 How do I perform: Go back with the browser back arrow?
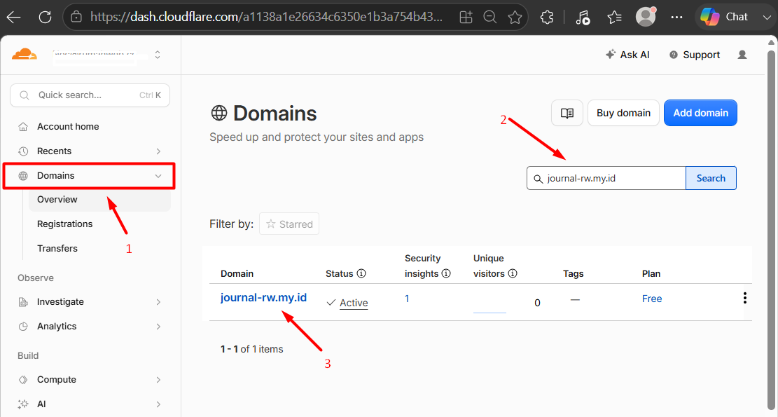click(x=13, y=18)
